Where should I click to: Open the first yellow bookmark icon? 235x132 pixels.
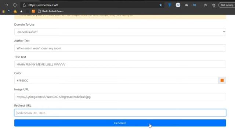[3, 11]
